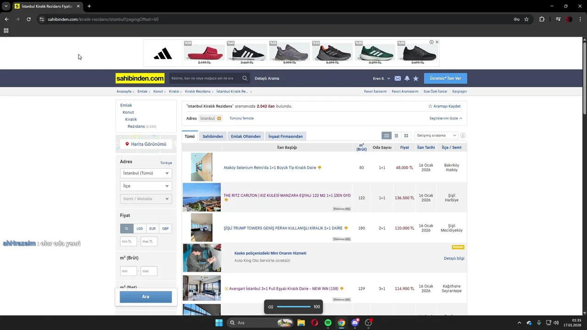Click the Karşılaştır link
Image resolution: width=587 pixels, height=330 pixels.
pyautogui.click(x=460, y=92)
